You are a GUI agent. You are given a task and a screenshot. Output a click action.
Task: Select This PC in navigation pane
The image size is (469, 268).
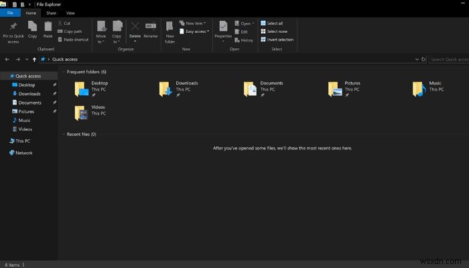(x=22, y=141)
